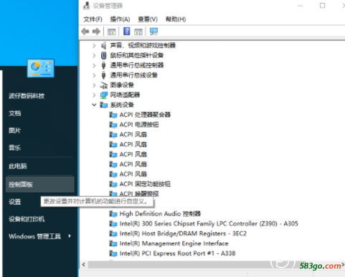Select Intel(R) Host Bridge/DRAM Registers - 3EC2
Viewport: 345px width, 277px height.
tap(183, 233)
